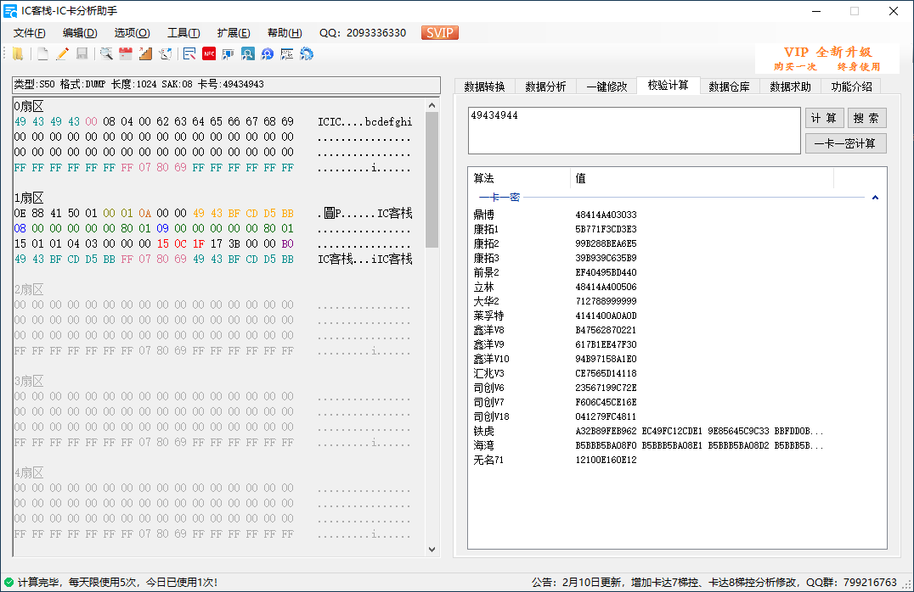Select the 康拓3 result row
This screenshot has height=592, width=914.
(x=677, y=258)
